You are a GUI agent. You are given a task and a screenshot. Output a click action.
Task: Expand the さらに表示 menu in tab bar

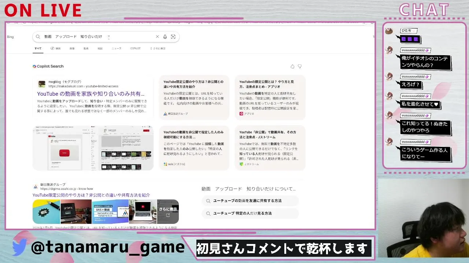(x=158, y=49)
